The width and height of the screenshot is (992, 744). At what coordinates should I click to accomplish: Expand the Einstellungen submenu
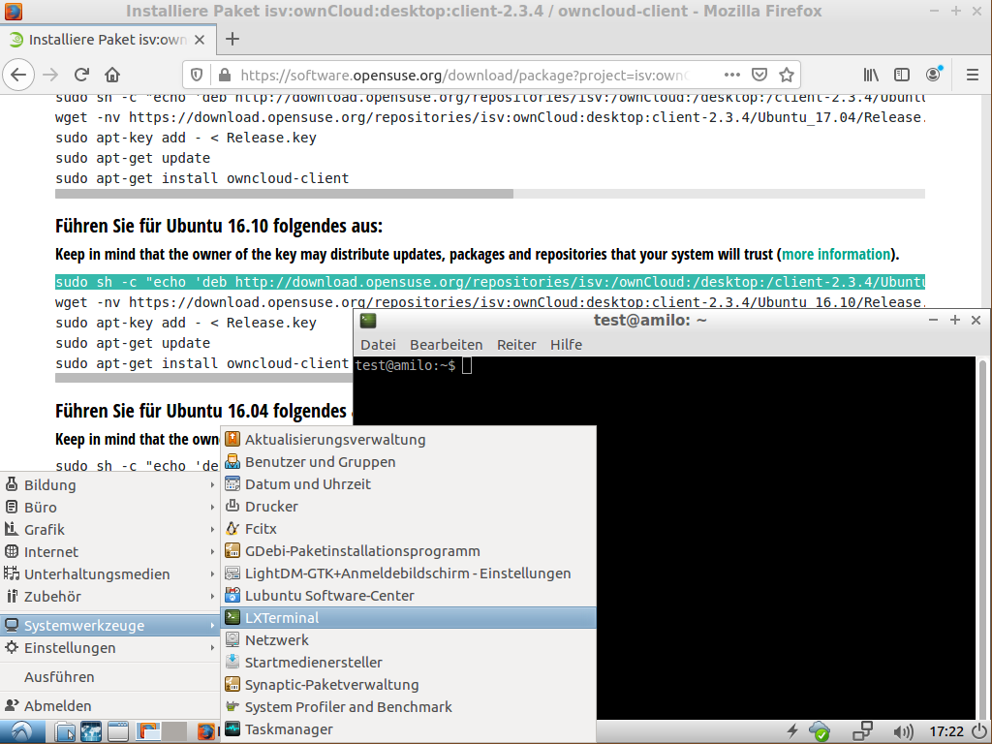108,648
